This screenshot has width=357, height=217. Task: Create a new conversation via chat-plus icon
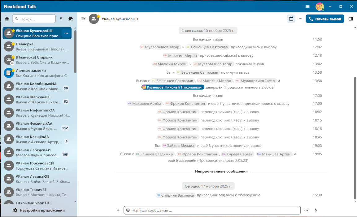click(71, 19)
